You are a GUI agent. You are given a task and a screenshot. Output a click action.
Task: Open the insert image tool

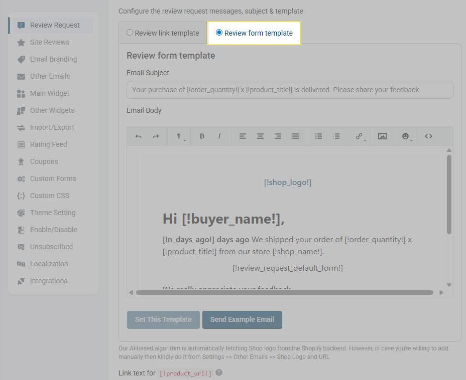(x=383, y=136)
